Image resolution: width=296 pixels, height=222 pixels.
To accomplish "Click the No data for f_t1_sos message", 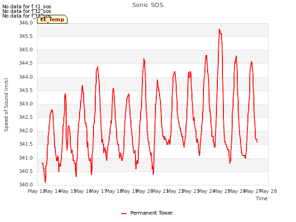I will click(27, 6).
